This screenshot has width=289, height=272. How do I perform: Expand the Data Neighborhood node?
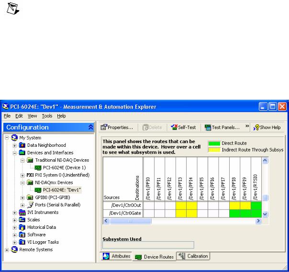pyautogui.click(x=14, y=145)
